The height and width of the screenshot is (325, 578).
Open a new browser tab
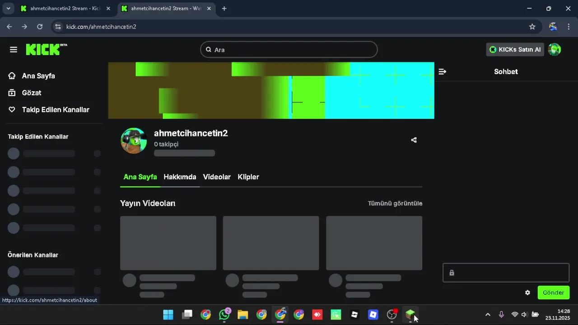coord(224,9)
